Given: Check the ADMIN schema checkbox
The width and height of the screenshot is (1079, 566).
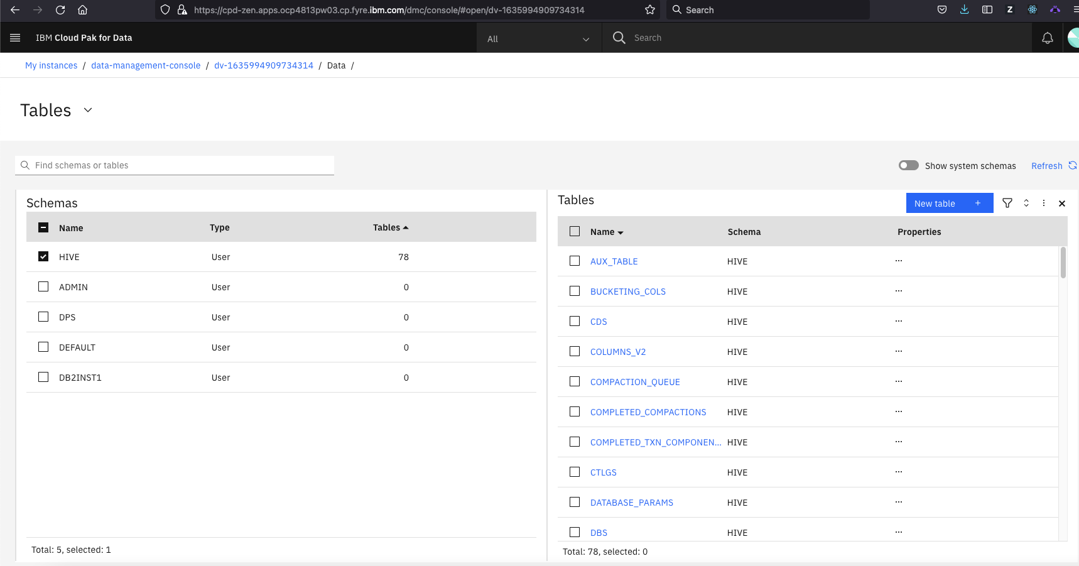Looking at the screenshot, I should (43, 286).
